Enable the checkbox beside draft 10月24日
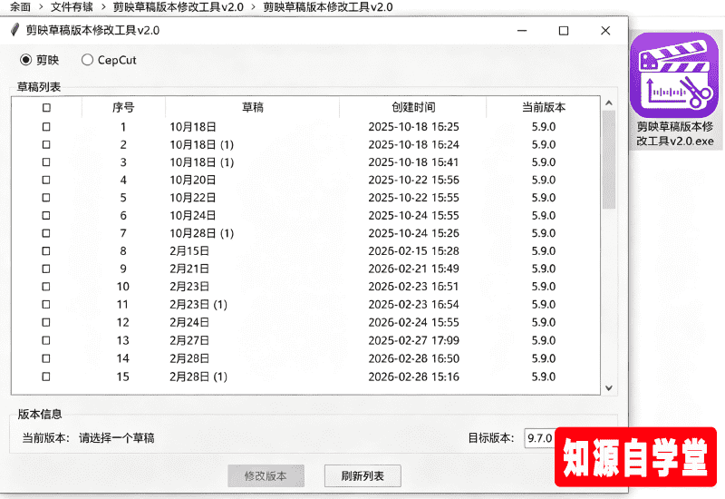 pos(46,215)
